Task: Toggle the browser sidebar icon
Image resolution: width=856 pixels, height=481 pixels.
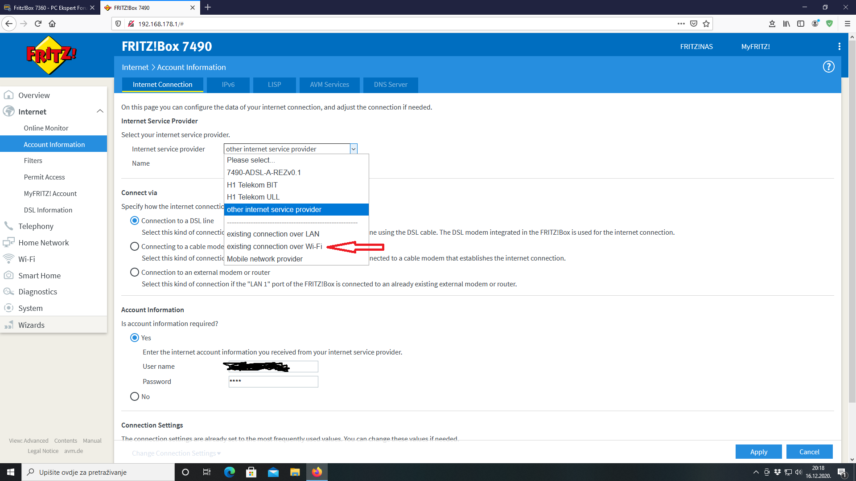Action: (801, 24)
